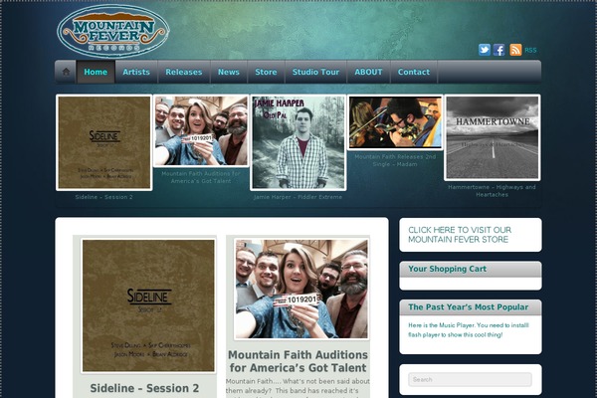Open the Store menu item
Screen dimensions: 597x398
(266, 72)
